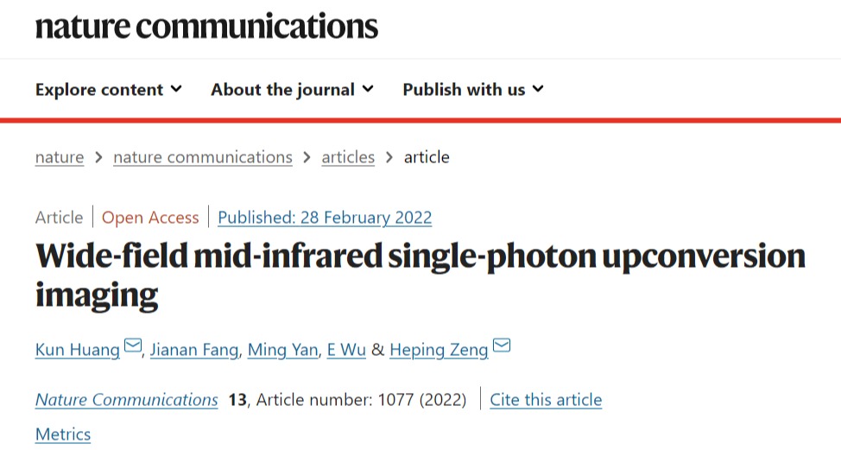The image size is (841, 450).
Task: Open the Publish with us menu
Action: pyautogui.click(x=464, y=90)
